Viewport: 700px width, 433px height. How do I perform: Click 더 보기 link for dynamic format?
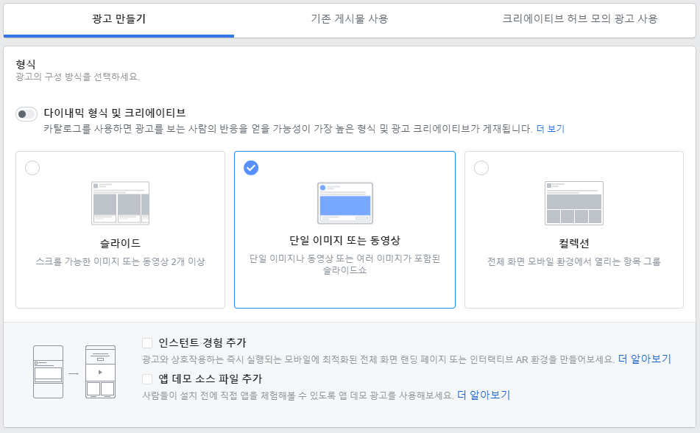coord(551,129)
